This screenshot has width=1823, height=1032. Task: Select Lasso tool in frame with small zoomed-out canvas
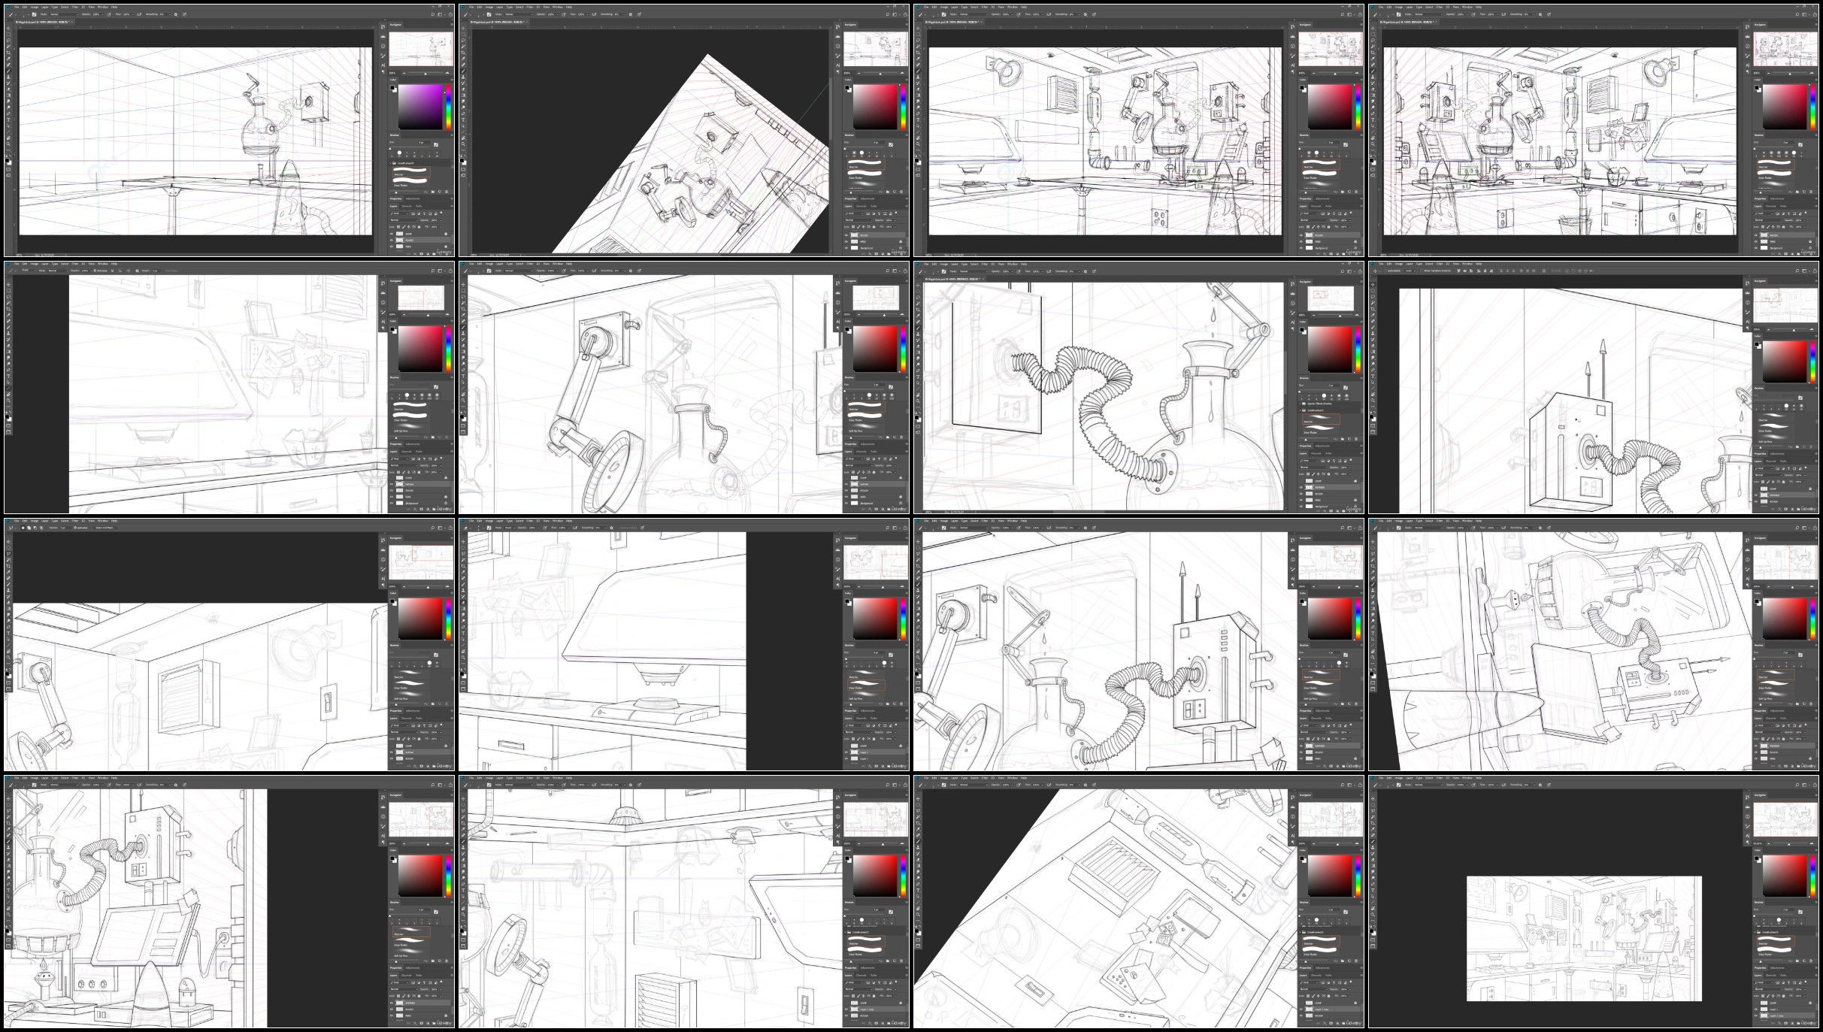click(1373, 811)
